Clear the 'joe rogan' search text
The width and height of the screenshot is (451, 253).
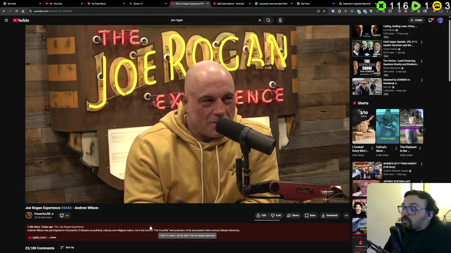coord(260,20)
